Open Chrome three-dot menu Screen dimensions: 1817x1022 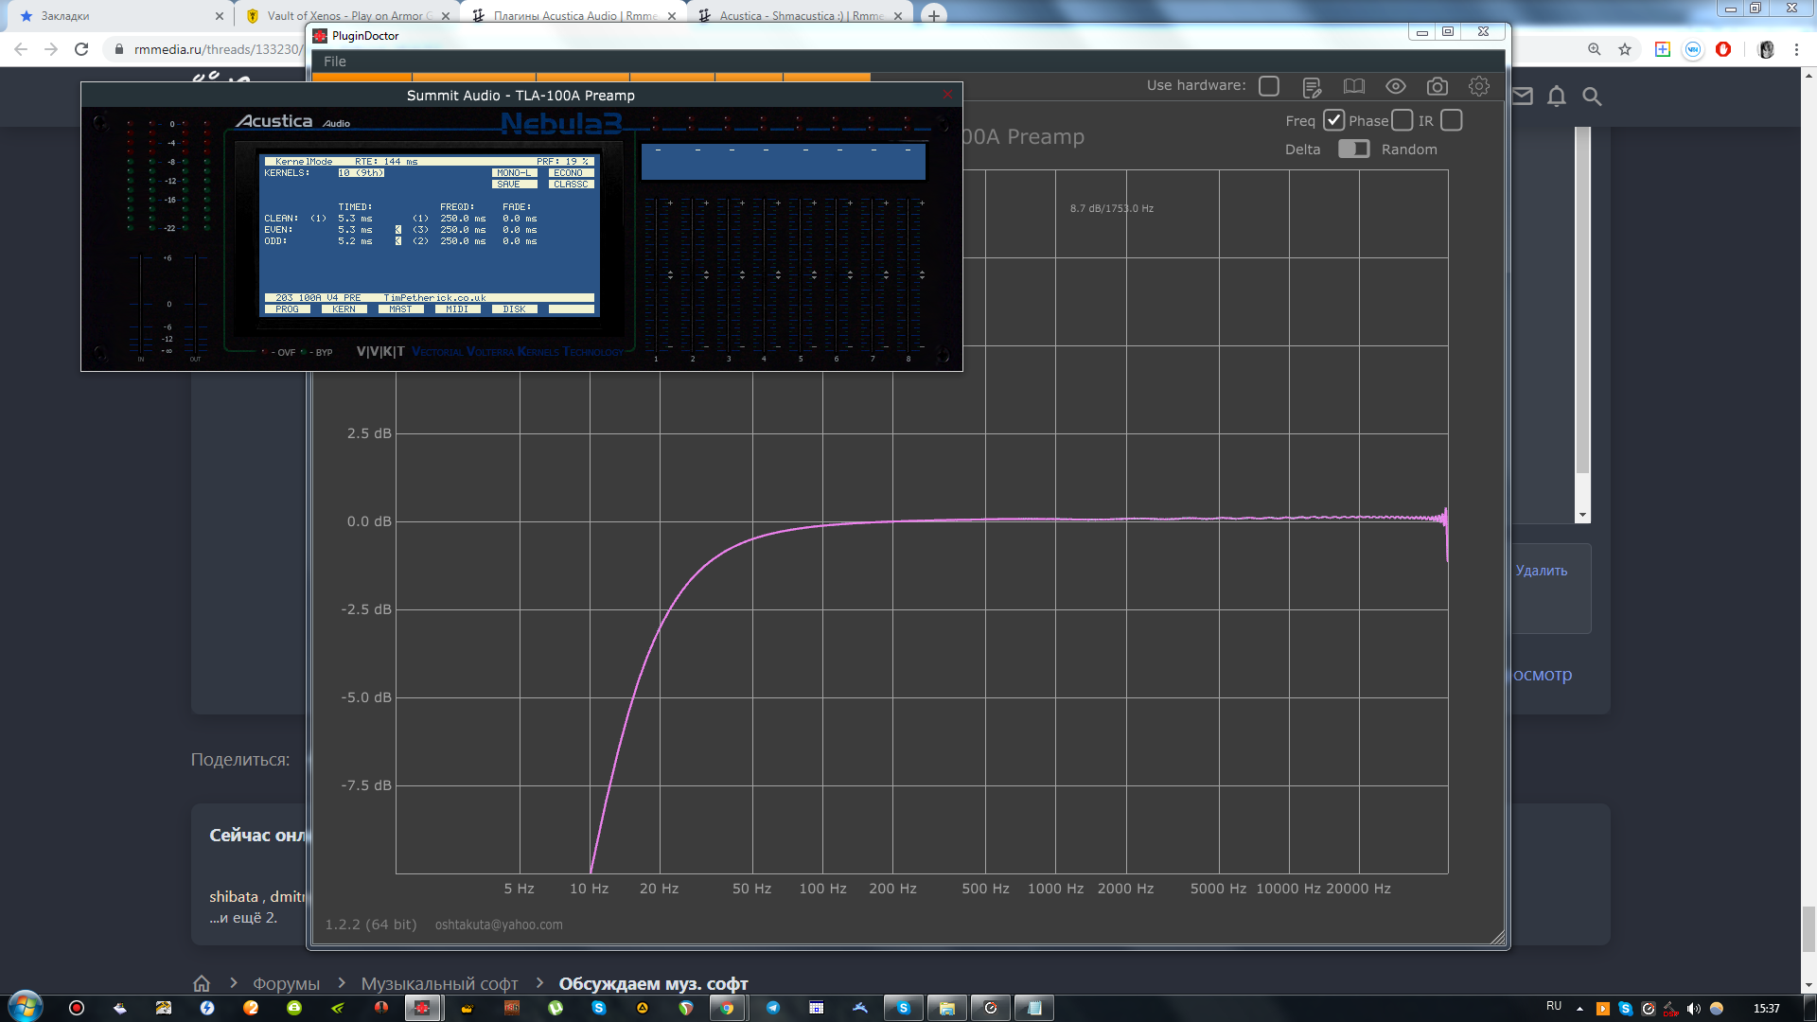click(x=1796, y=49)
